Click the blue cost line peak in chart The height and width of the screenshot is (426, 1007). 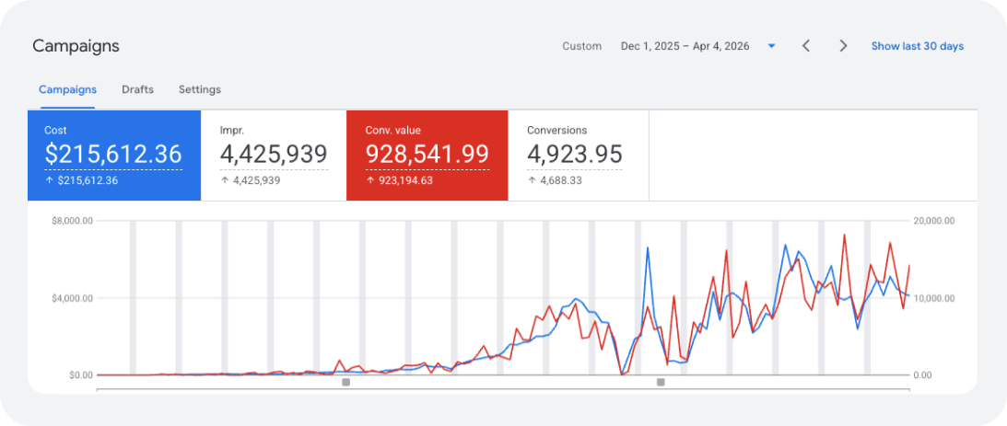785,245
